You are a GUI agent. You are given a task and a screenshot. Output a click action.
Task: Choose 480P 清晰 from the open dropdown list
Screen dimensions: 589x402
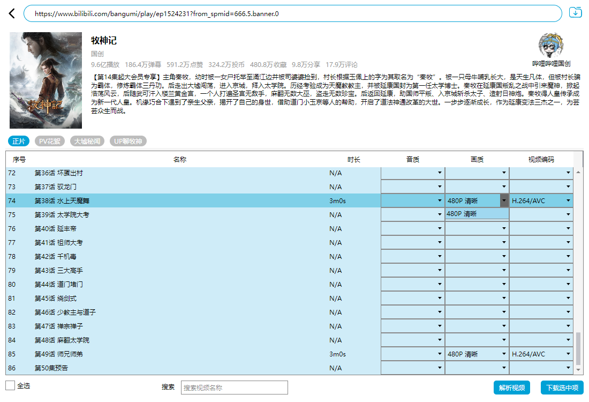pos(477,214)
